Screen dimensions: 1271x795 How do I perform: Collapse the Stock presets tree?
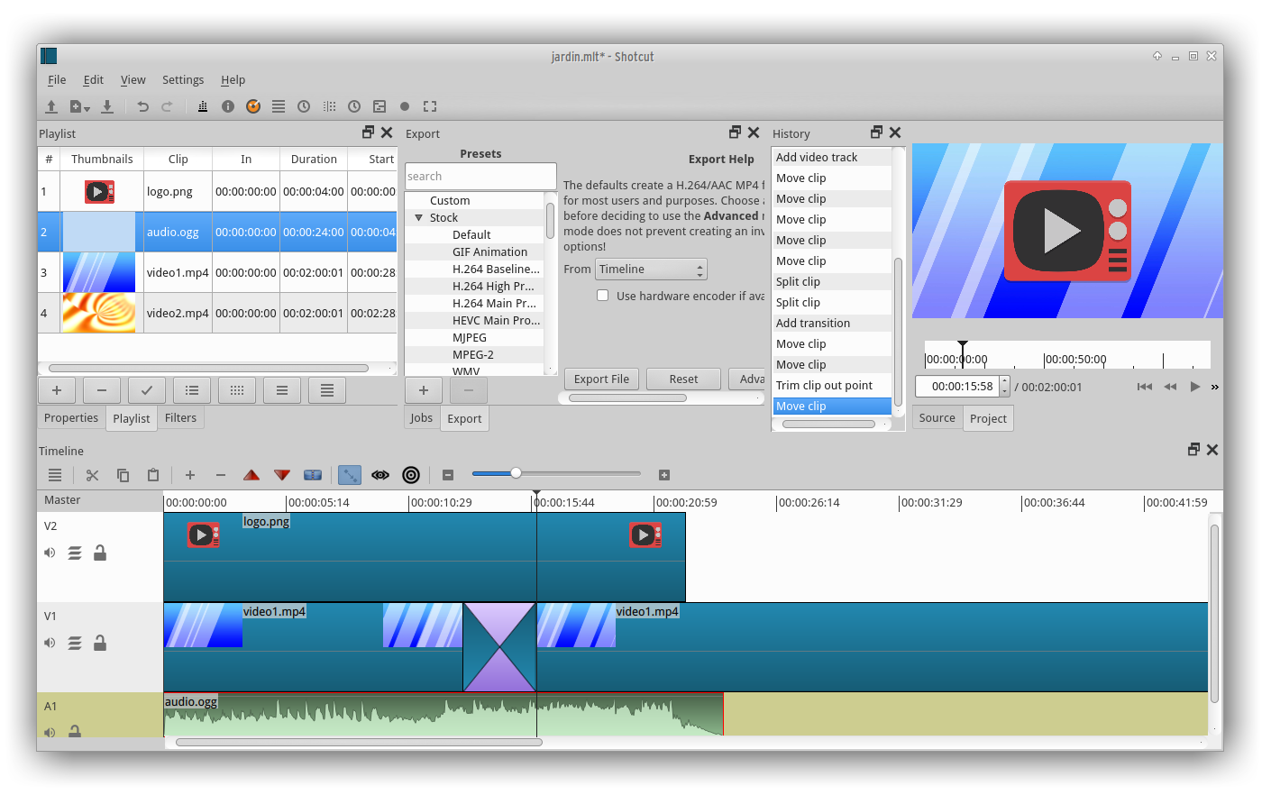click(x=418, y=218)
